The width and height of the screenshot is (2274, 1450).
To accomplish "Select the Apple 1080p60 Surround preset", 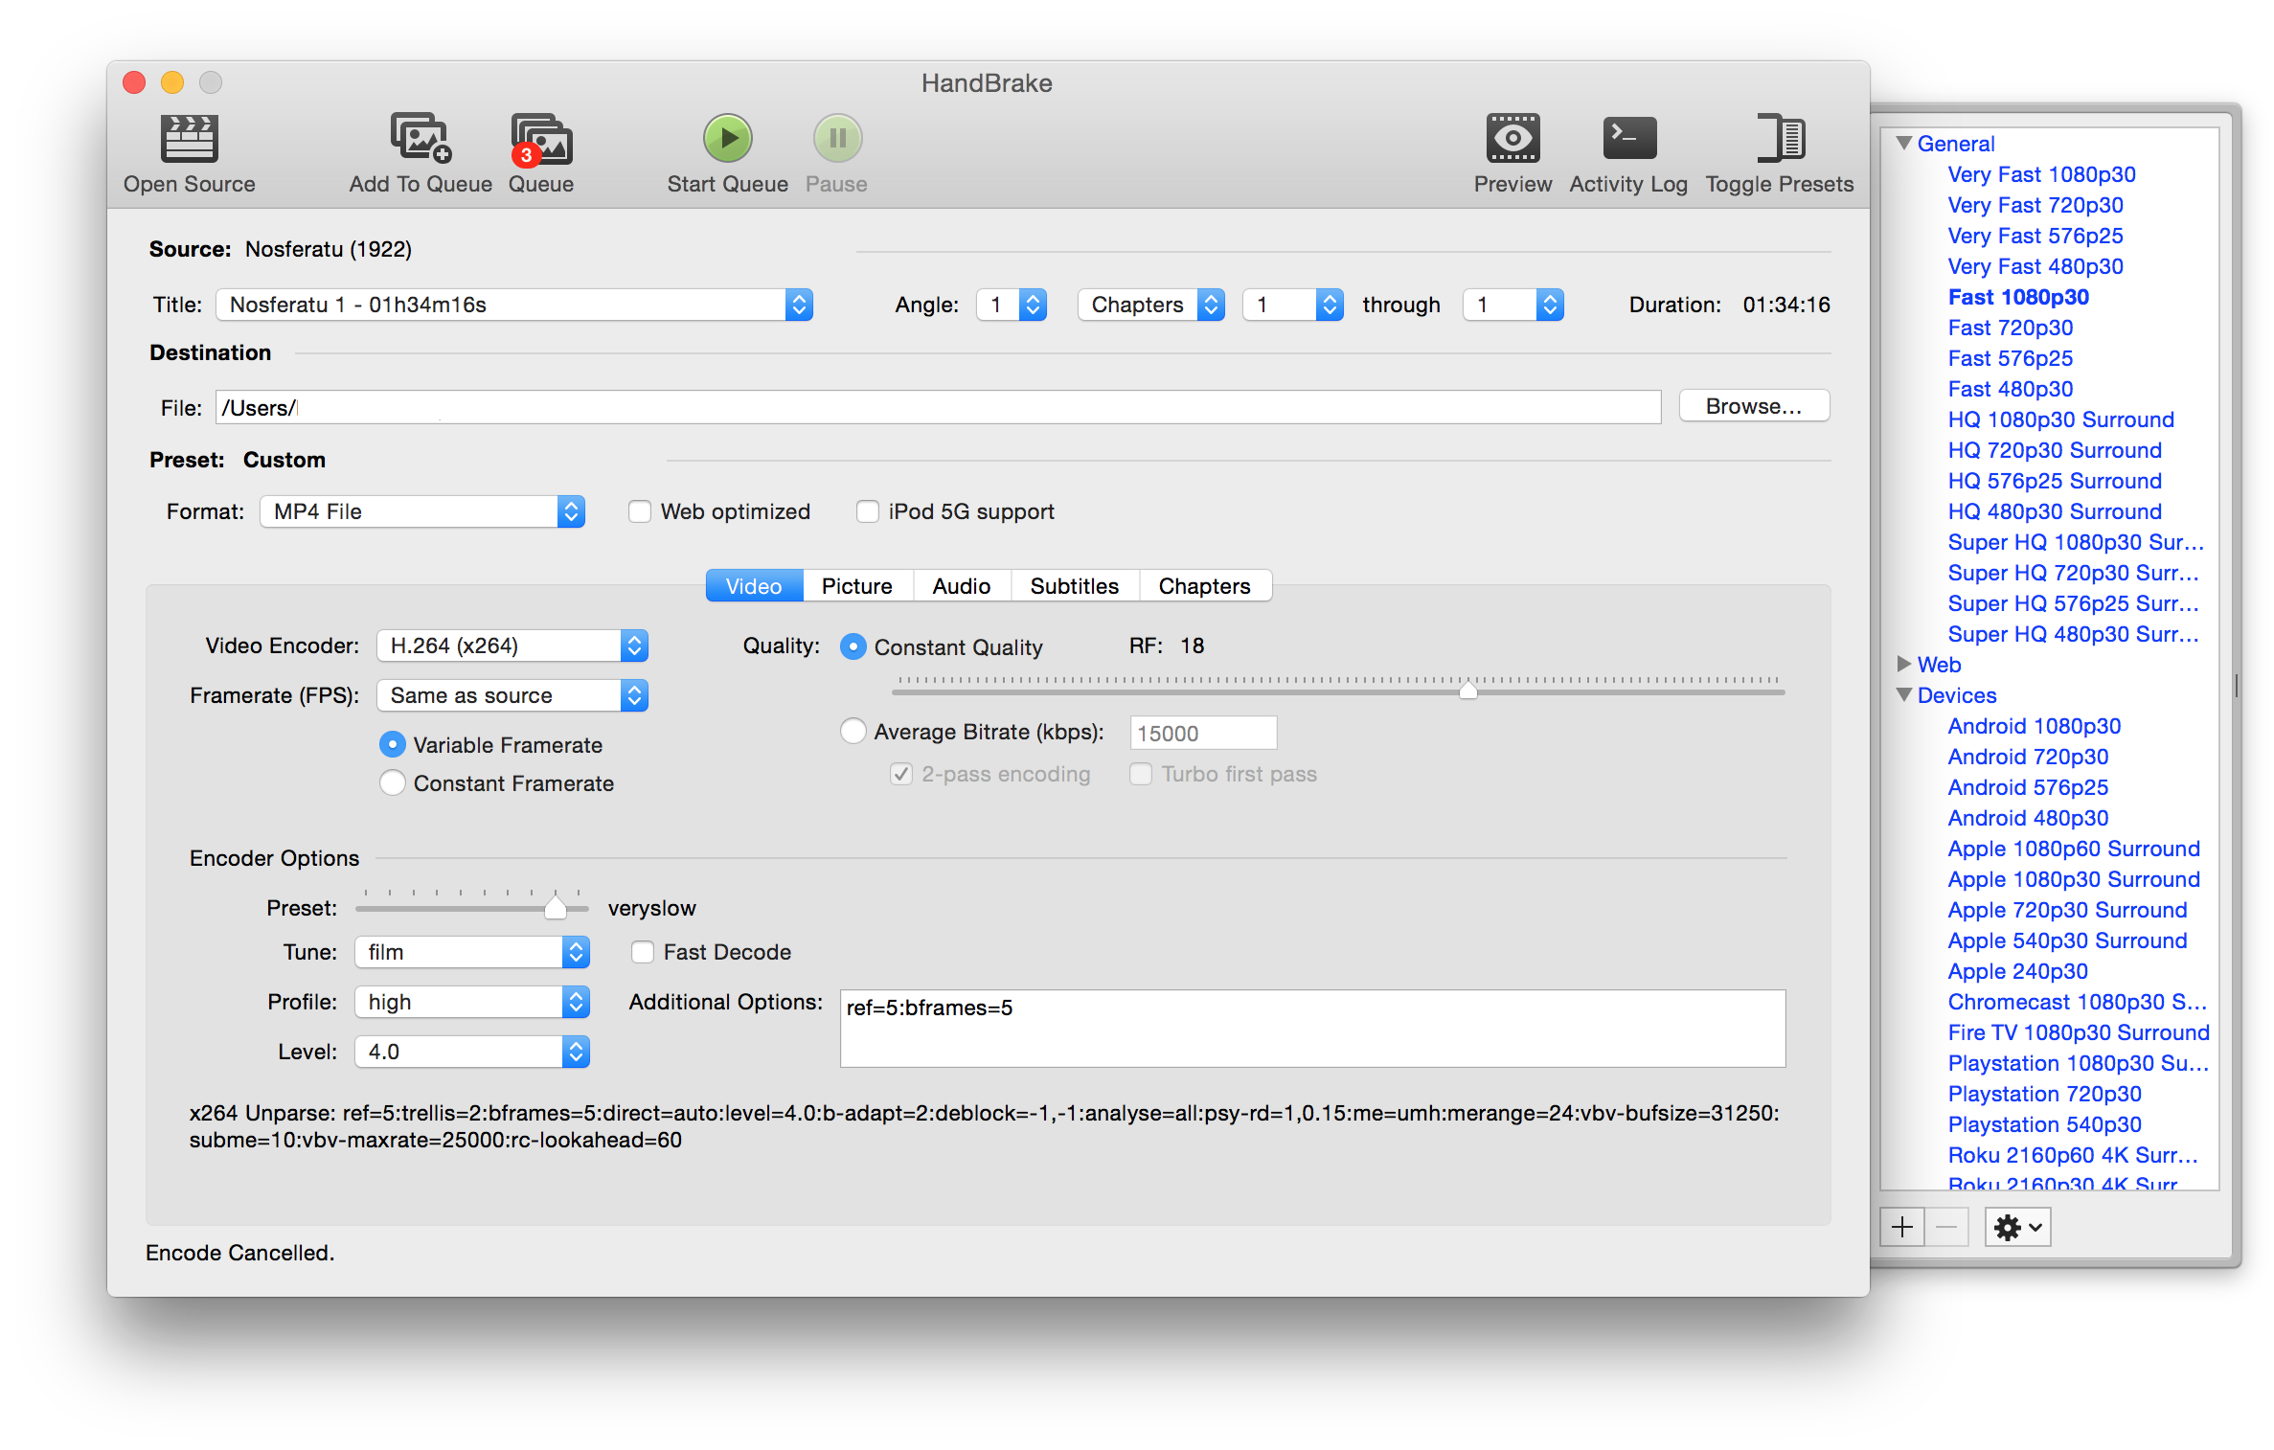I will 2074,849.
